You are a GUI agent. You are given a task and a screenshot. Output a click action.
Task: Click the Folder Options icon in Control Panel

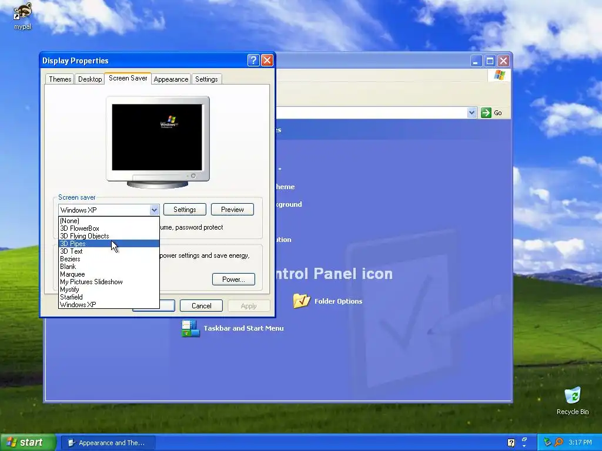[302, 301]
